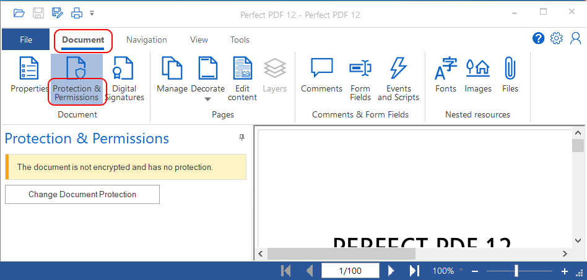Open document Properties
Image resolution: width=587 pixels, height=280 pixels.
tap(29, 74)
